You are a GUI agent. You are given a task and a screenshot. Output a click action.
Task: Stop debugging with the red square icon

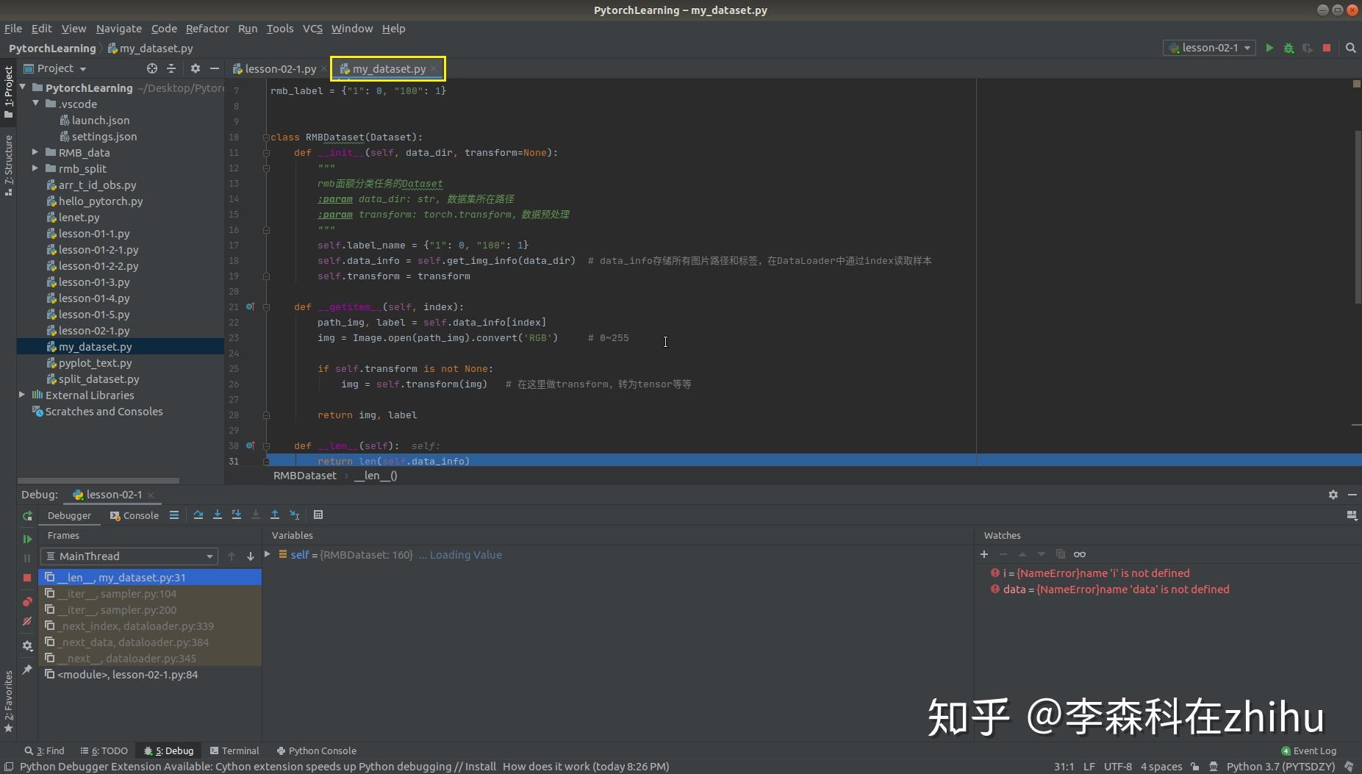(x=27, y=578)
